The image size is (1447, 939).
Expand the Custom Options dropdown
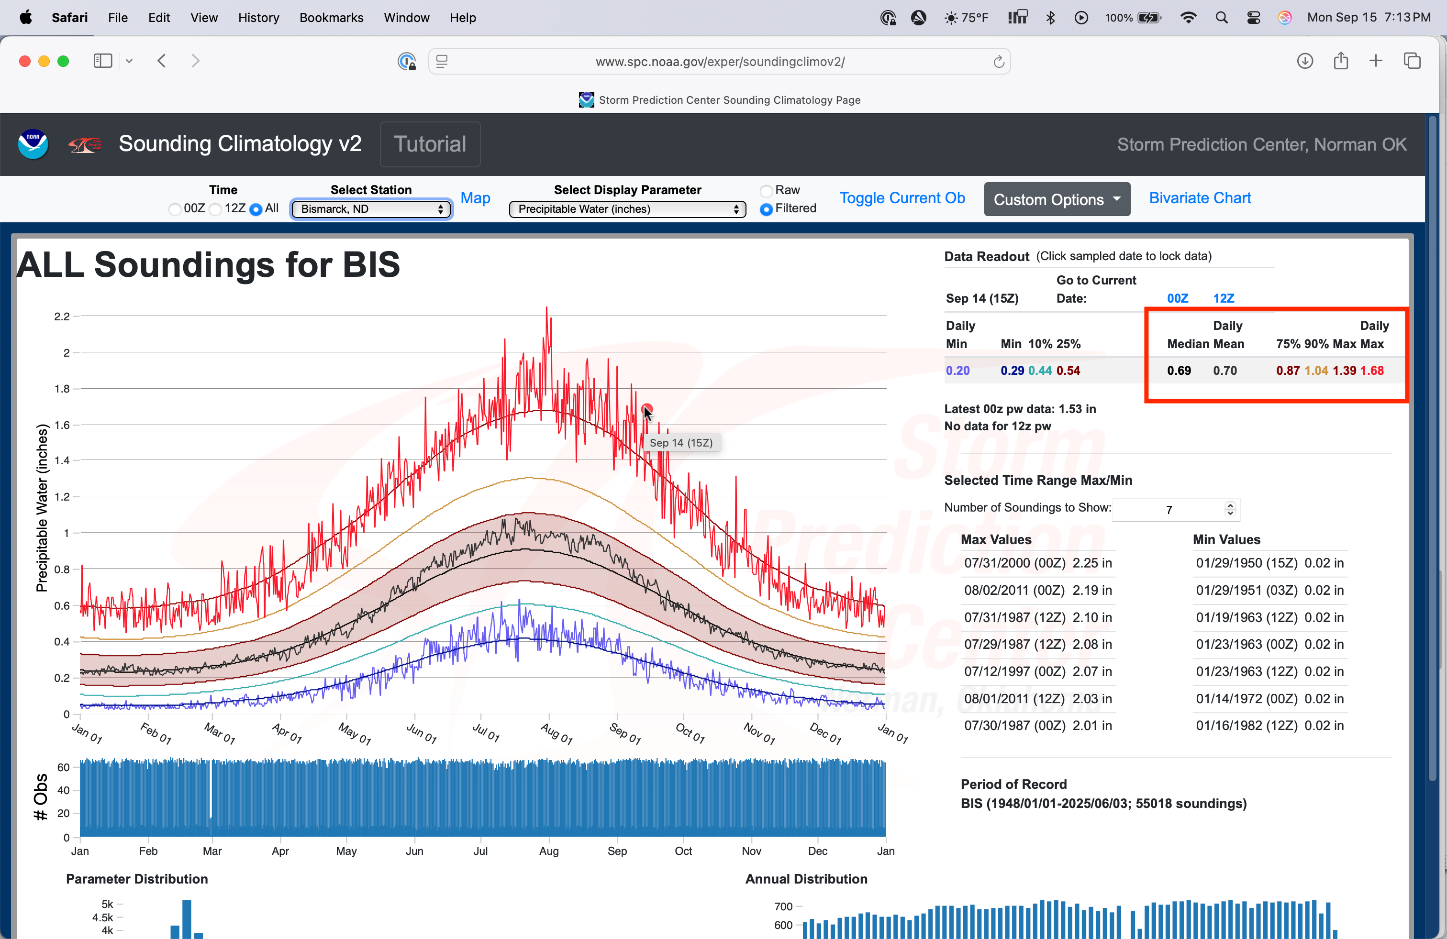pos(1057,199)
